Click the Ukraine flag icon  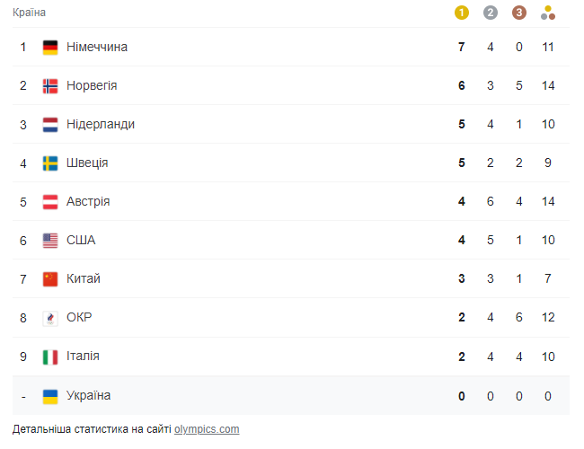(x=50, y=396)
